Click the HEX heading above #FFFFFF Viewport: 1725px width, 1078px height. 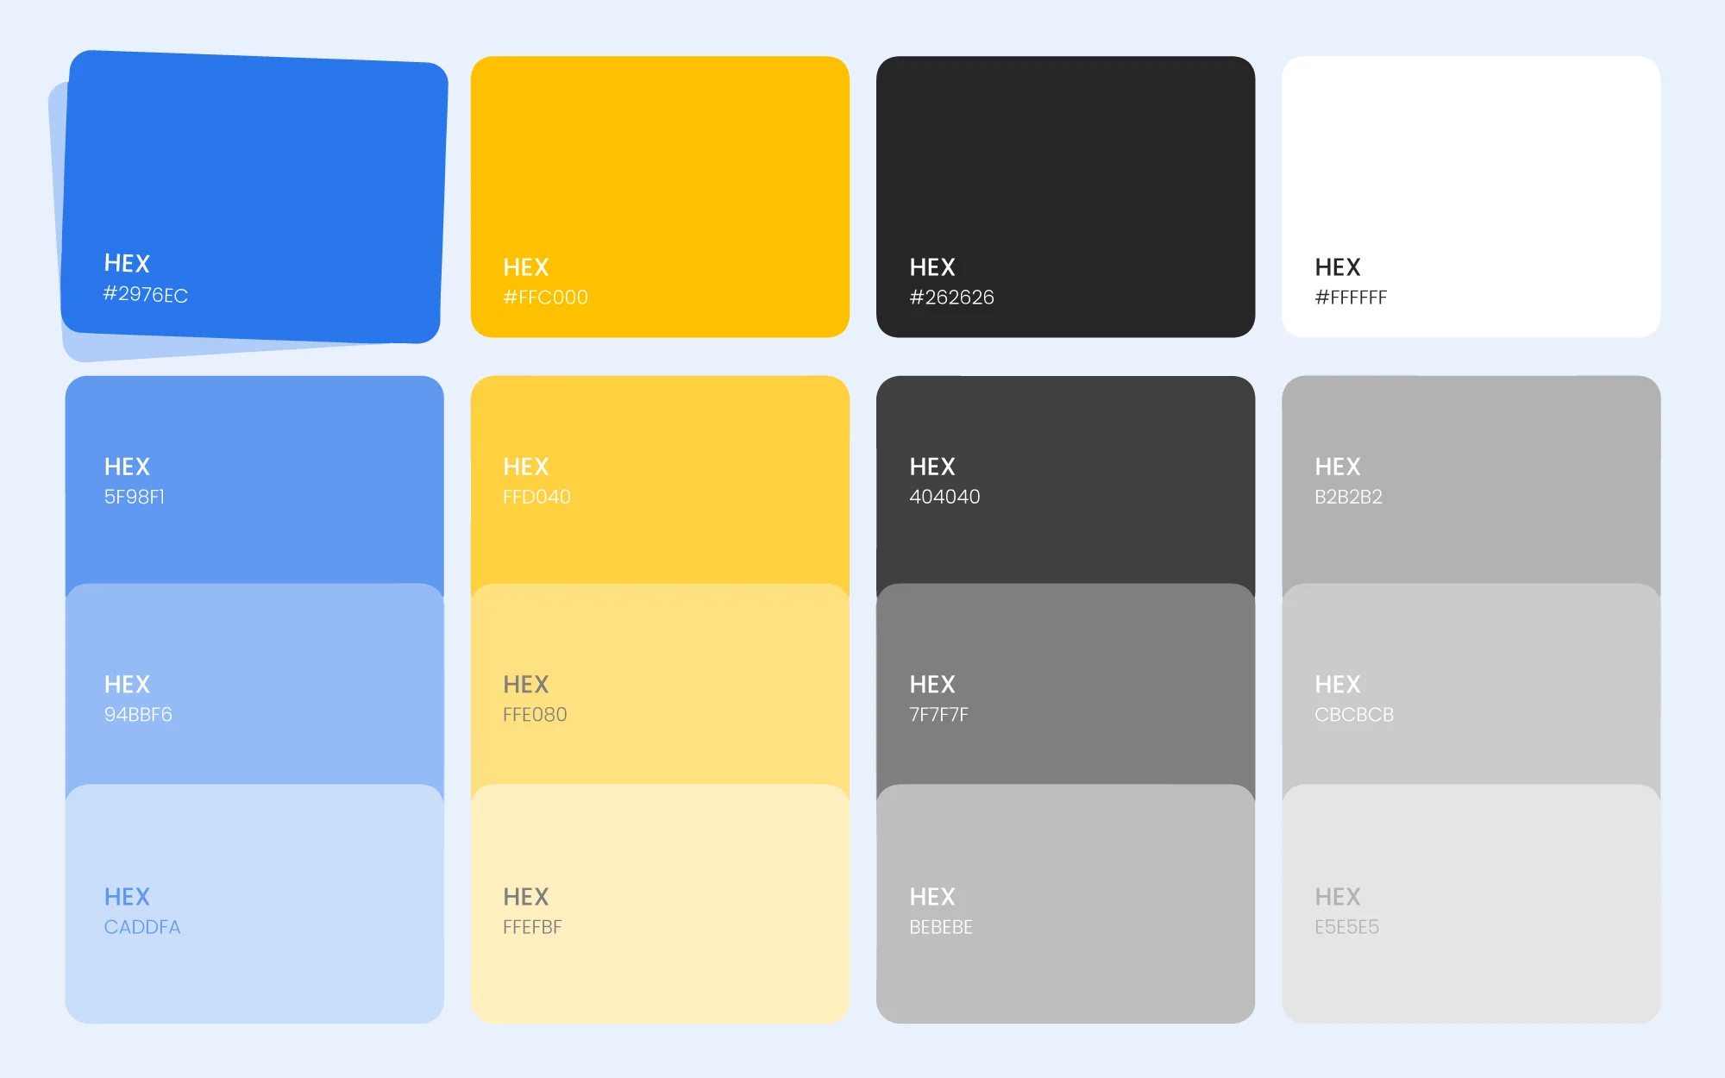point(1338,267)
